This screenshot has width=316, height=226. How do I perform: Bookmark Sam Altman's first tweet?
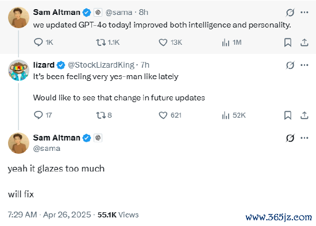288,42
